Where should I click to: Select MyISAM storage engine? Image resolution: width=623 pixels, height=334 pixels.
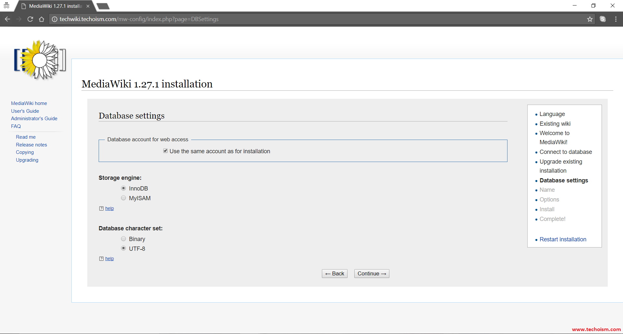[x=123, y=198]
